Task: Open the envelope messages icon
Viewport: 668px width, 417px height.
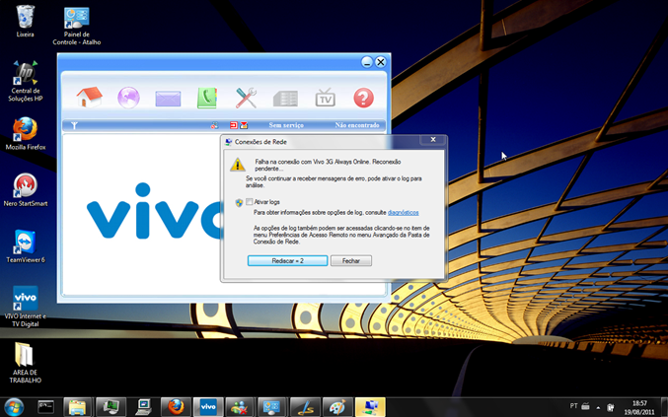Action: tap(168, 99)
